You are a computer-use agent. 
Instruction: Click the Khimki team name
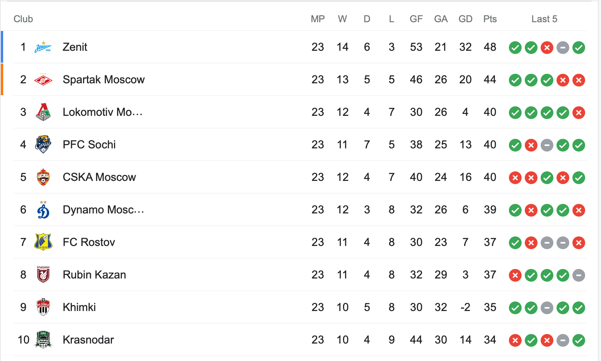coord(79,307)
